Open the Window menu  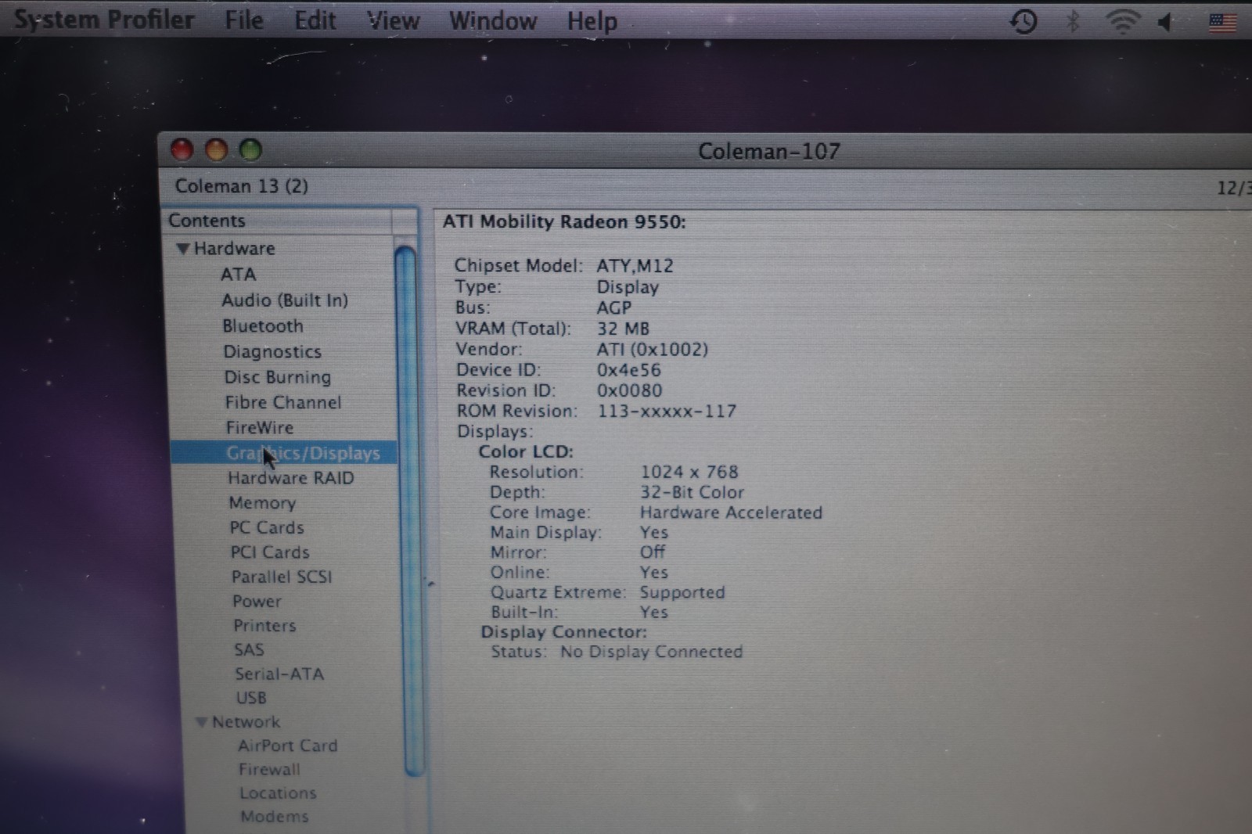(x=493, y=21)
